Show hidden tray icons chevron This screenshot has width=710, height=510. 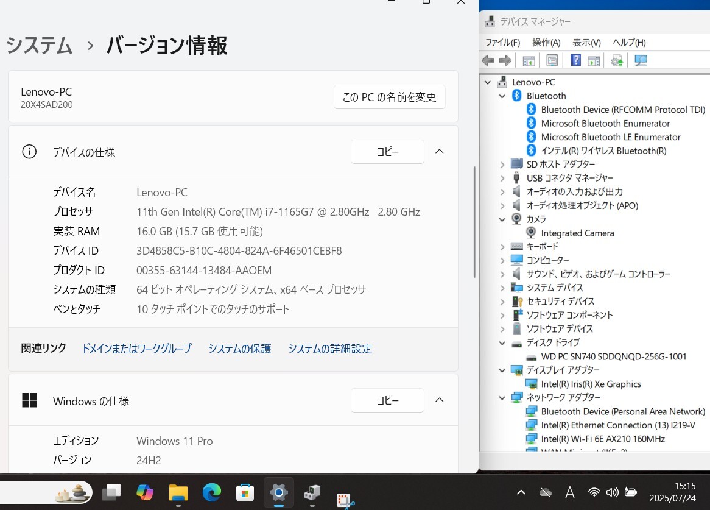521,492
